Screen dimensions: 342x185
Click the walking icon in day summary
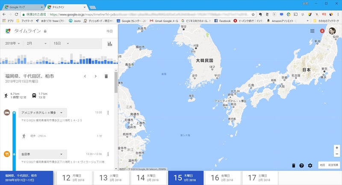(6, 95)
